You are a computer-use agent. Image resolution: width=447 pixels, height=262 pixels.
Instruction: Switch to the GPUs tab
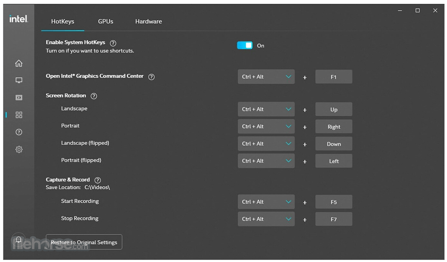coord(106,21)
